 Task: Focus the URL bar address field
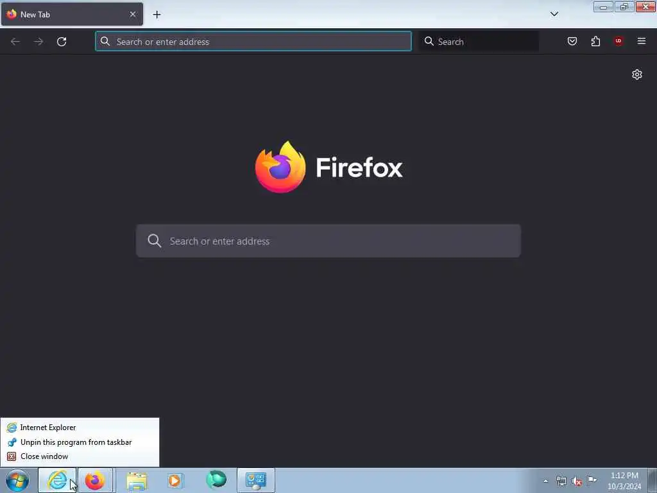click(253, 42)
